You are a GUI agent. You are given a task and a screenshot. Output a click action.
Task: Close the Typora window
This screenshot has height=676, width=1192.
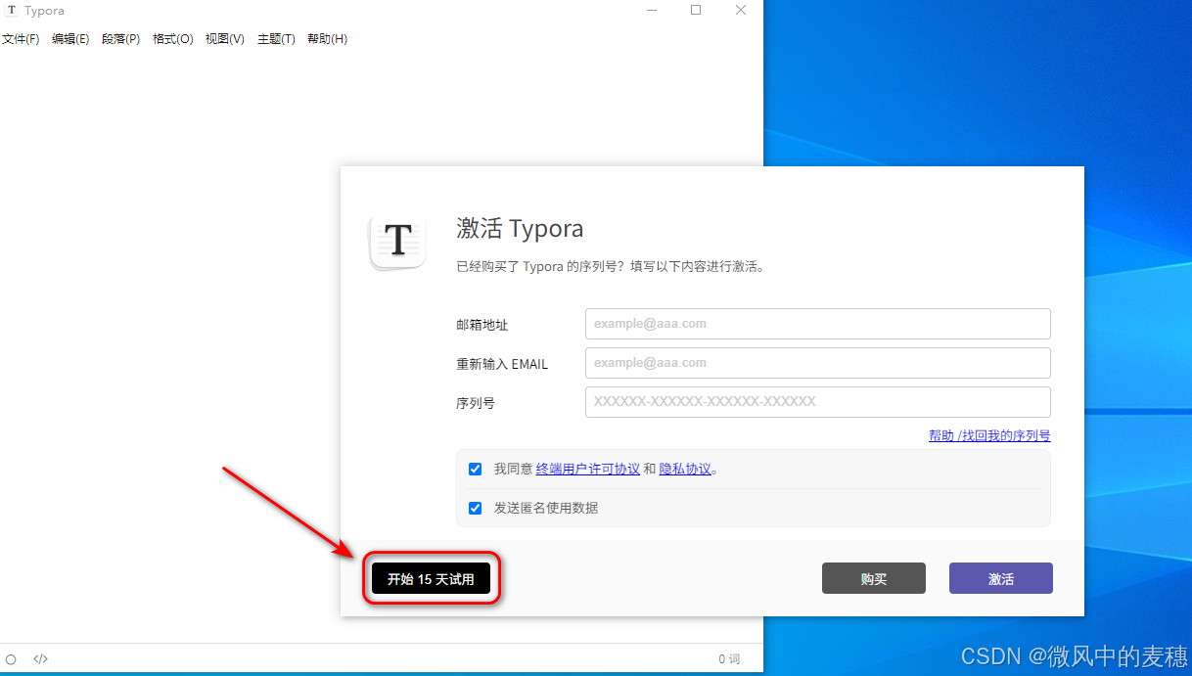pyautogui.click(x=741, y=10)
